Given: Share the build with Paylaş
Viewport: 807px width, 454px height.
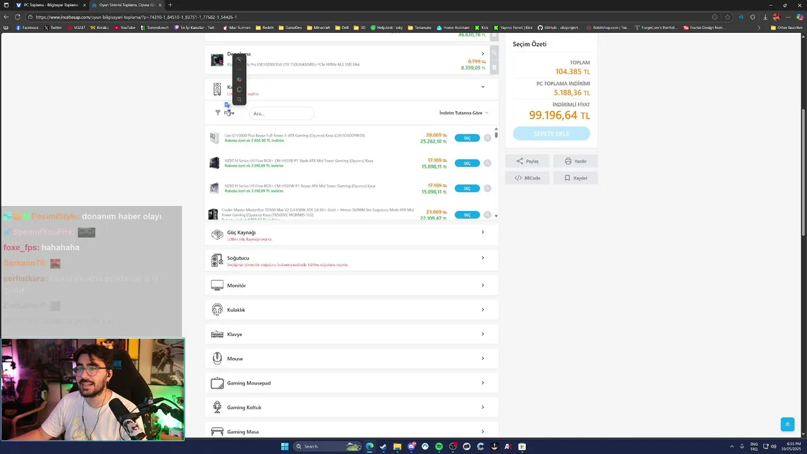Looking at the screenshot, I should tap(527, 161).
